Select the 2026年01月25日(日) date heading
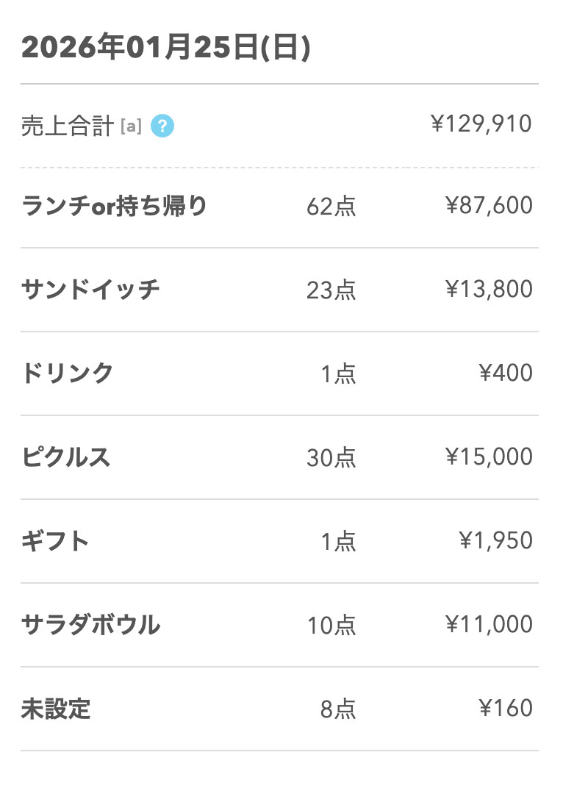The image size is (563, 791). [x=166, y=48]
